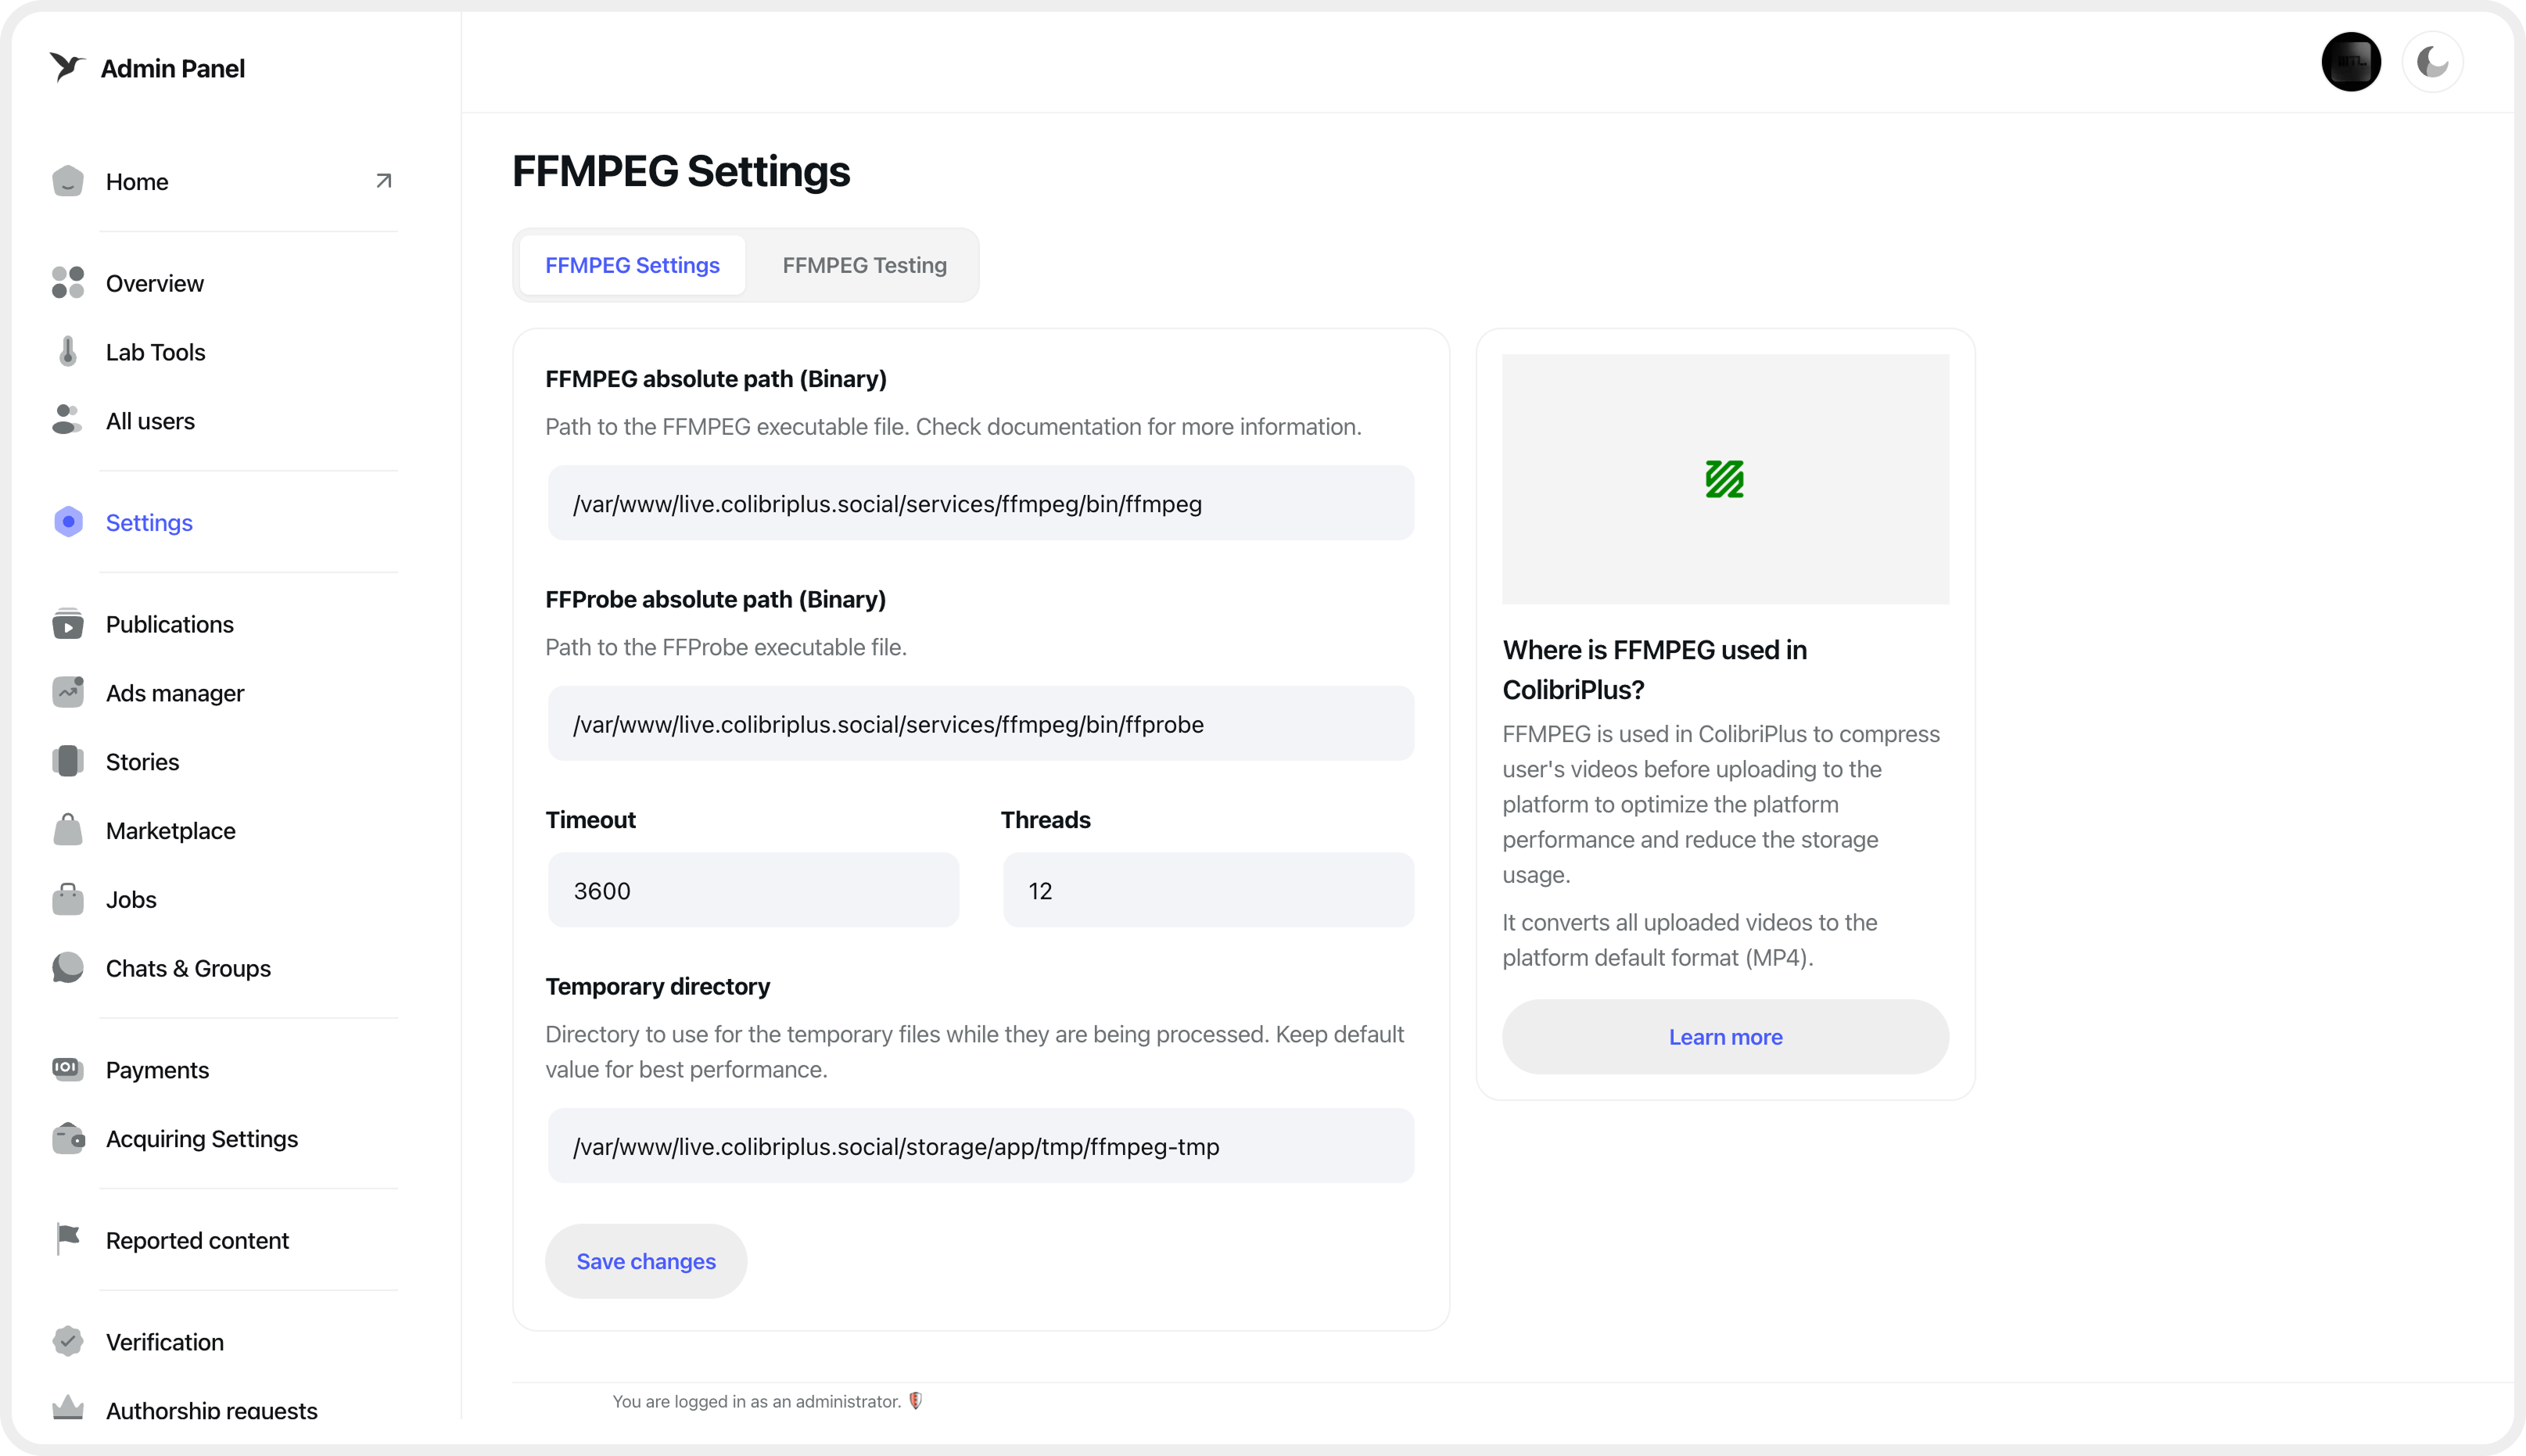Focus the FFProbe absolute path field
2526x1456 pixels.
[981, 723]
